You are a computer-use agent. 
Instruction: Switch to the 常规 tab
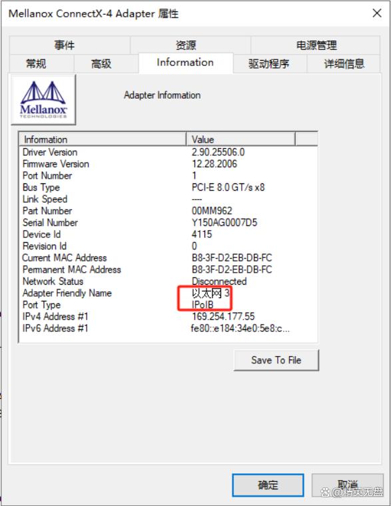click(42, 63)
